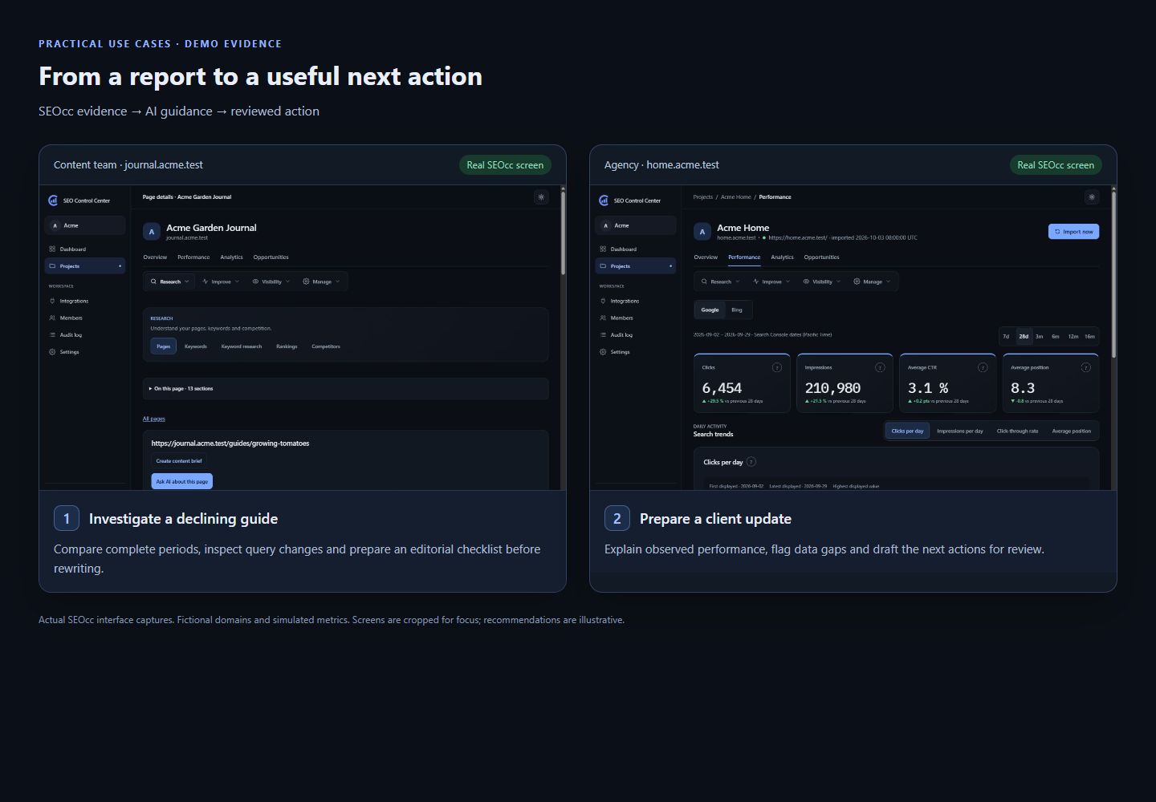Open the Analytics tab in Acme Home
Image resolution: width=1156 pixels, height=802 pixels.
coord(782,257)
